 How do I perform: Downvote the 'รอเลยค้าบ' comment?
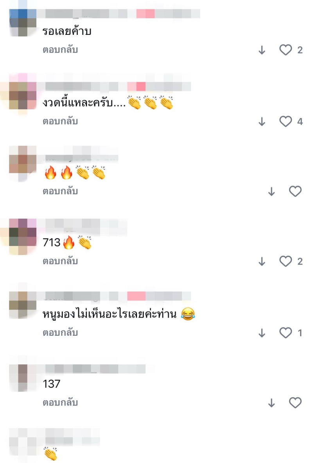coord(262,50)
